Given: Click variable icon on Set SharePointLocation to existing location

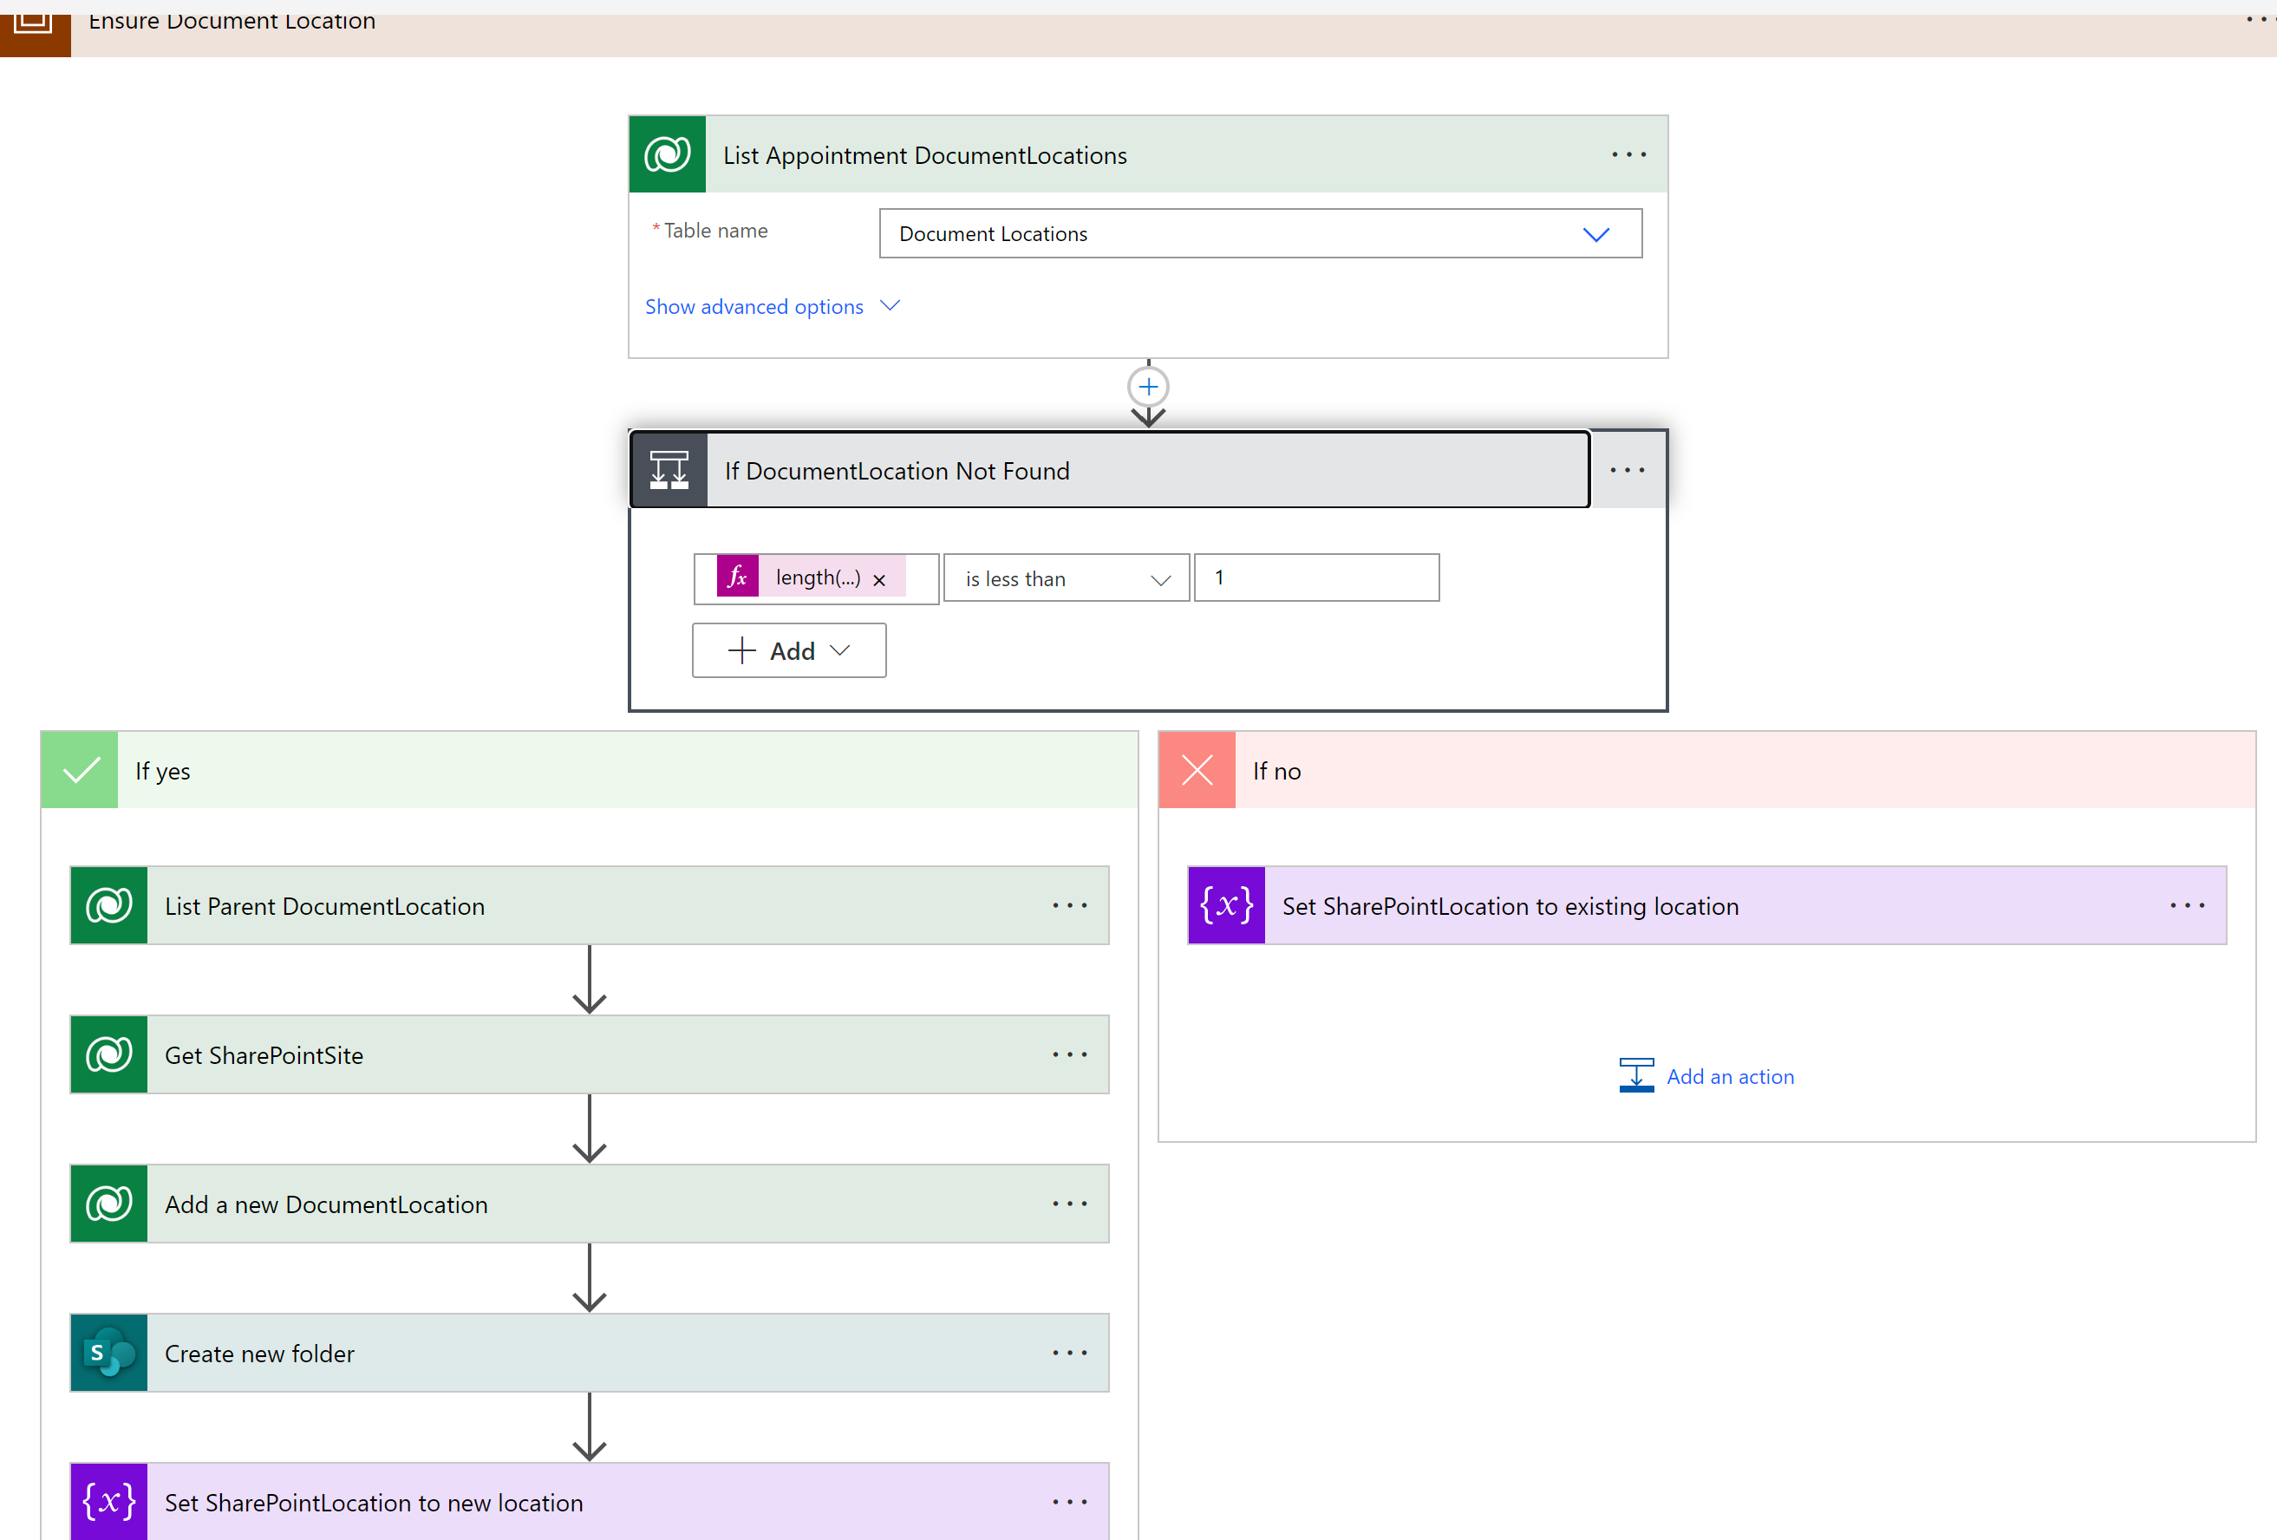Looking at the screenshot, I should [x=1226, y=905].
